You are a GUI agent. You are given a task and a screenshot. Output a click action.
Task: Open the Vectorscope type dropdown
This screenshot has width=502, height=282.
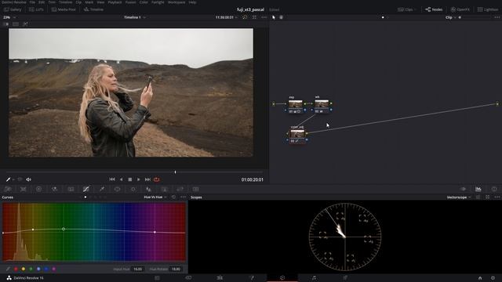tap(459, 197)
